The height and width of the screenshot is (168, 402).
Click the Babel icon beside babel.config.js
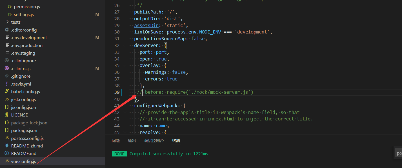point(7,91)
